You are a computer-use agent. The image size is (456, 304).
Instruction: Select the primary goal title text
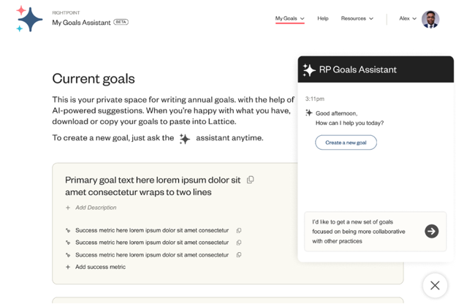pos(152,186)
